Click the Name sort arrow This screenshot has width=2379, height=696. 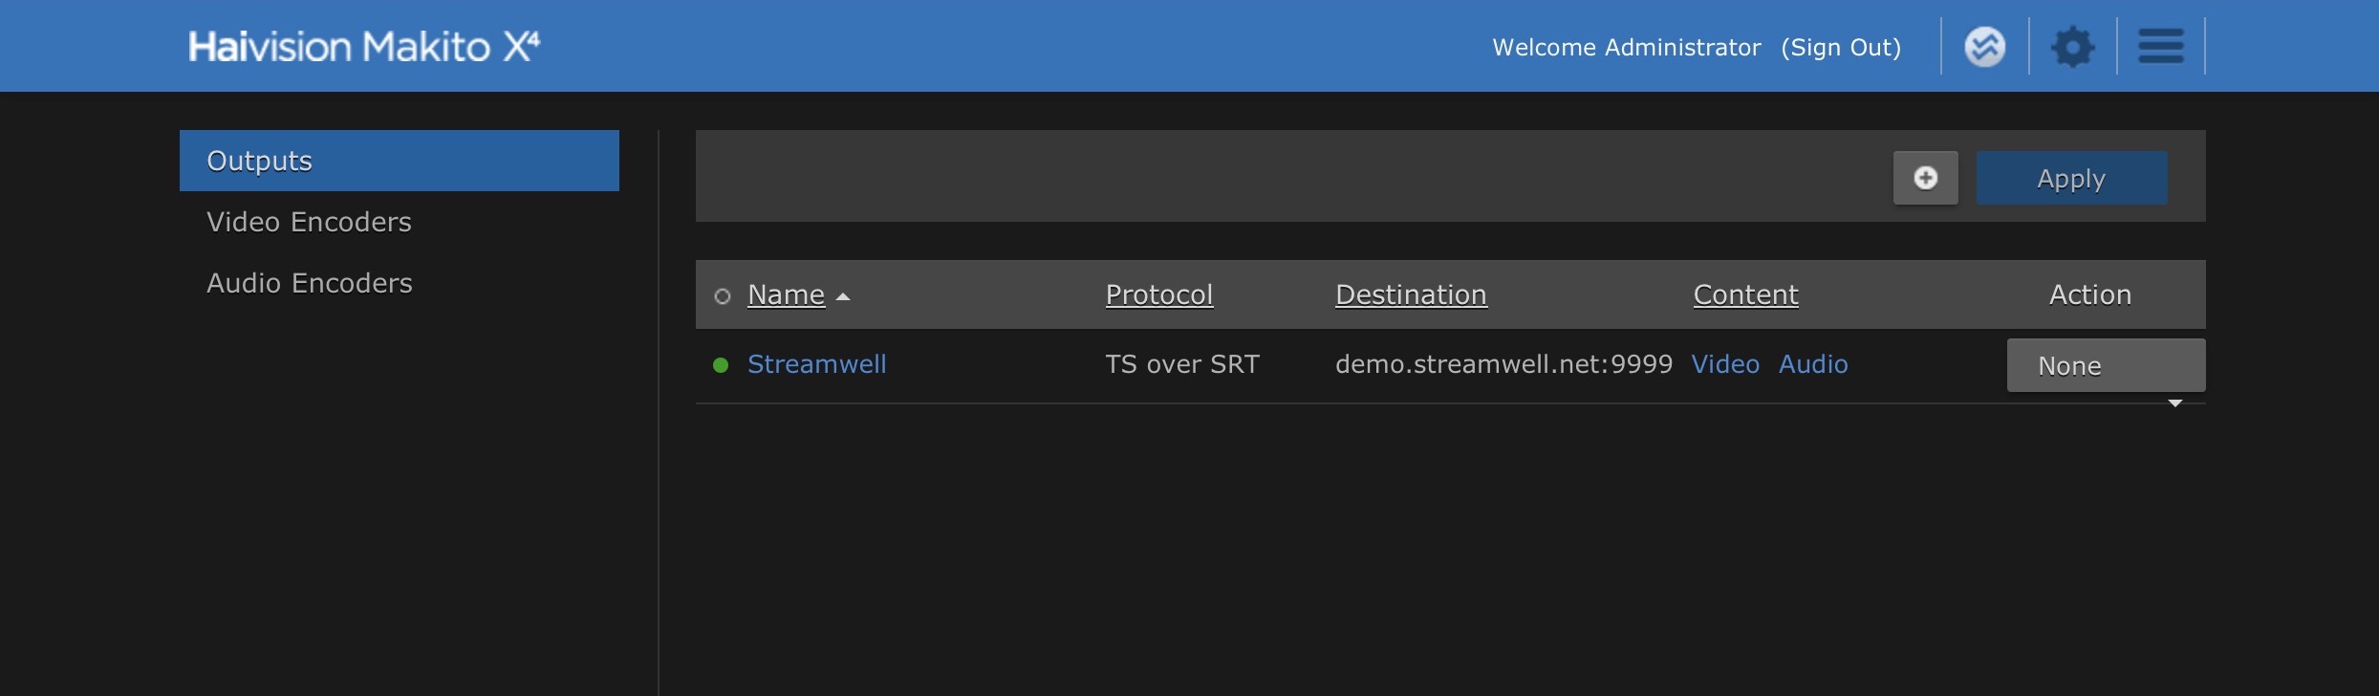pyautogui.click(x=843, y=296)
